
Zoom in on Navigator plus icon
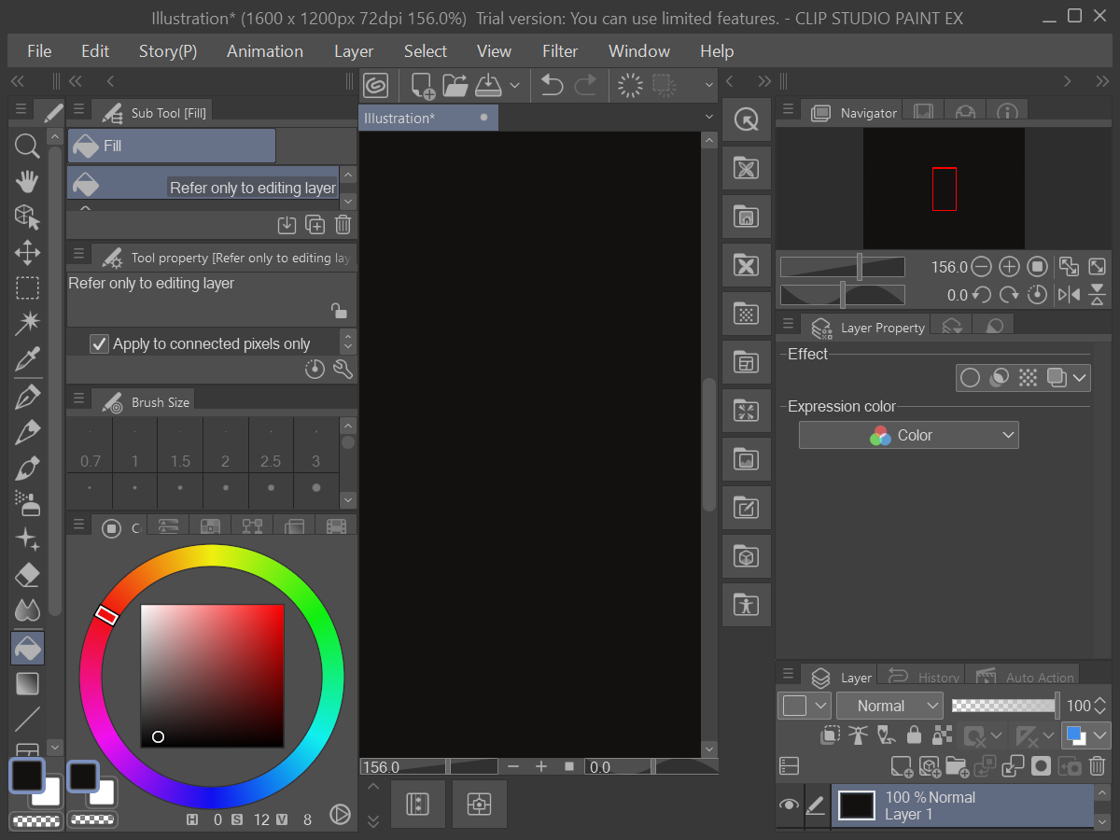click(1009, 267)
